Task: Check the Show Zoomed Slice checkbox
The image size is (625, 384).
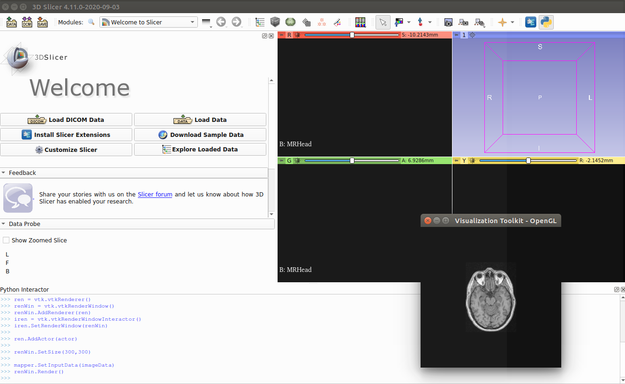Action: 6,240
